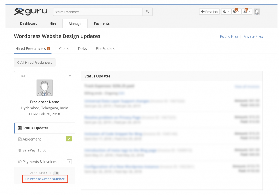
Task: Click the green Agreement checkmark
Action: pyautogui.click(x=69, y=139)
